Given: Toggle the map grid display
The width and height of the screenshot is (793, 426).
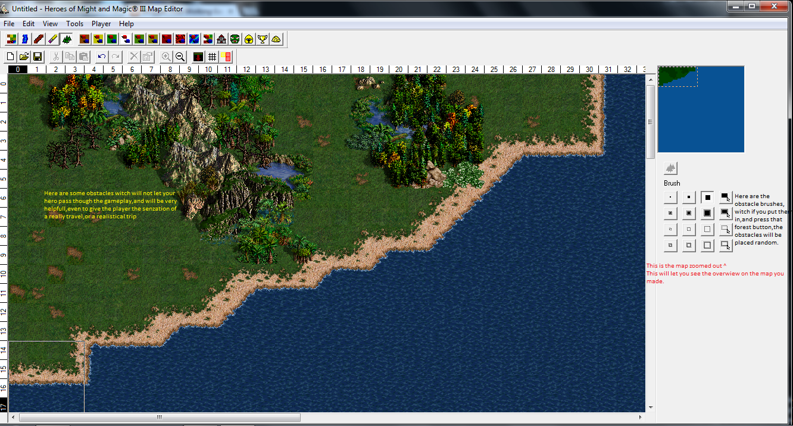Looking at the screenshot, I should (x=212, y=57).
